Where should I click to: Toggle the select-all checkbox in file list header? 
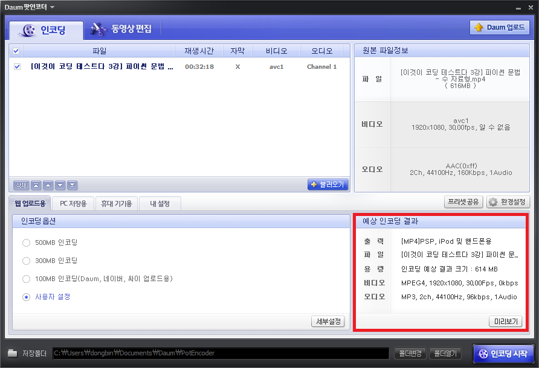click(x=16, y=51)
